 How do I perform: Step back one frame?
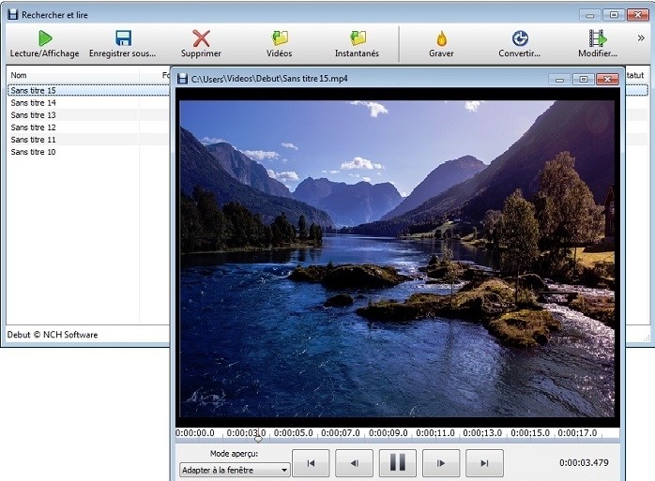[354, 463]
